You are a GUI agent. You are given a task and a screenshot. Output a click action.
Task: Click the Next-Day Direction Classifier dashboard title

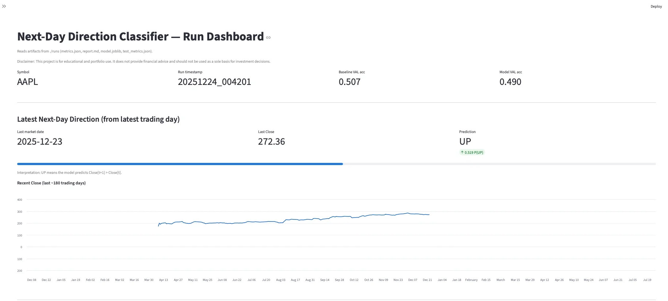[x=141, y=37]
